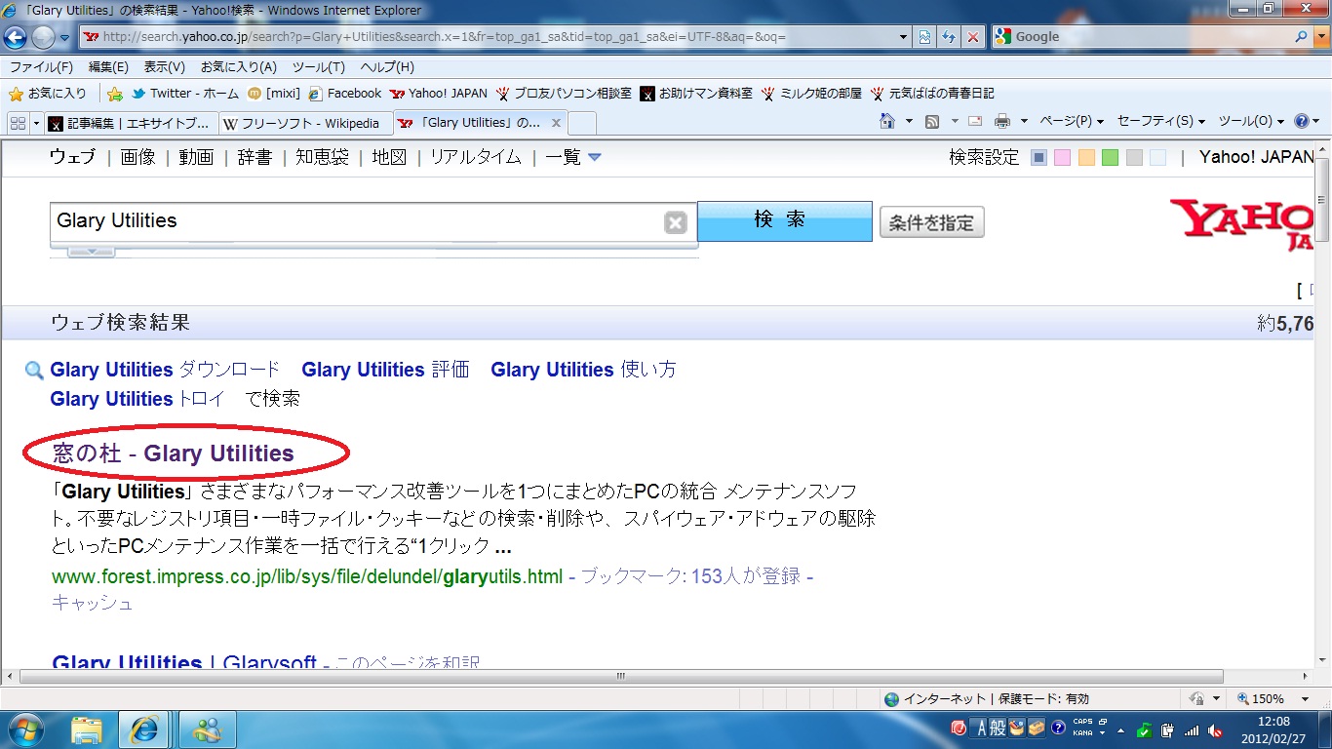1332x749 pixels.
Task: Click the browser Forward arrow button
Action: click(43, 37)
